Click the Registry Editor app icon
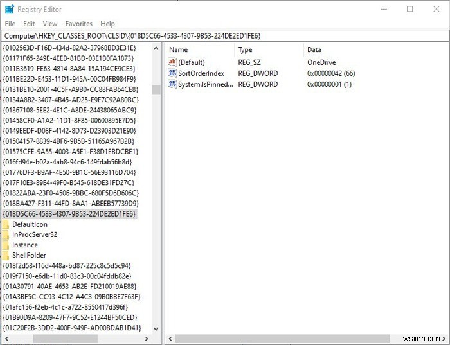 pos(10,9)
